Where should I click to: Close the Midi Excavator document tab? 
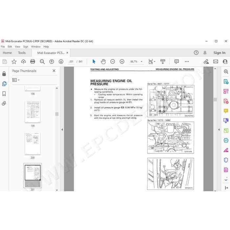click(67, 53)
